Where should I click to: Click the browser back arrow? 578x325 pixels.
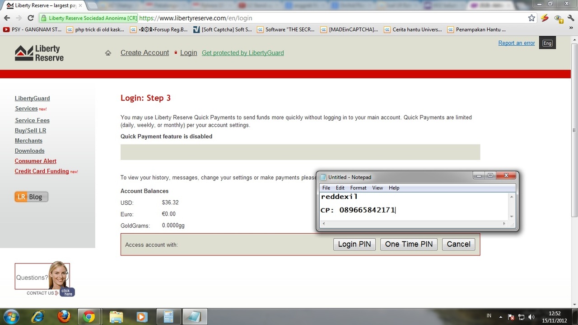(x=7, y=18)
